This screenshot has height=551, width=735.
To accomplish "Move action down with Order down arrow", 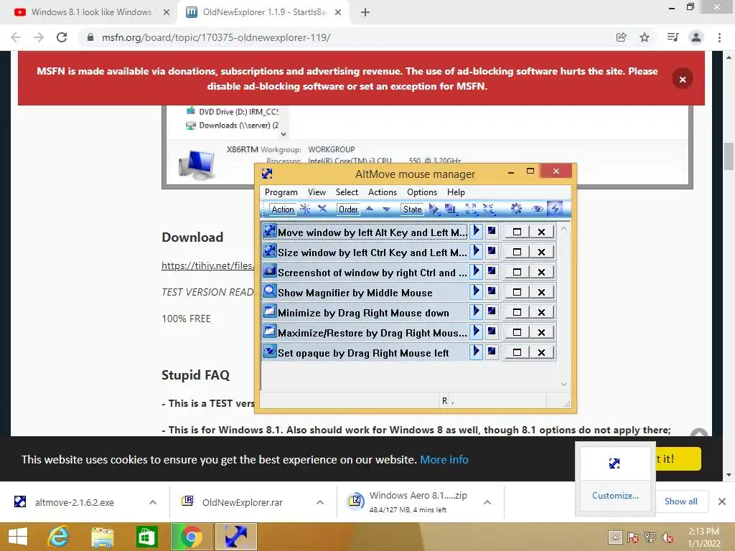I will (x=386, y=209).
